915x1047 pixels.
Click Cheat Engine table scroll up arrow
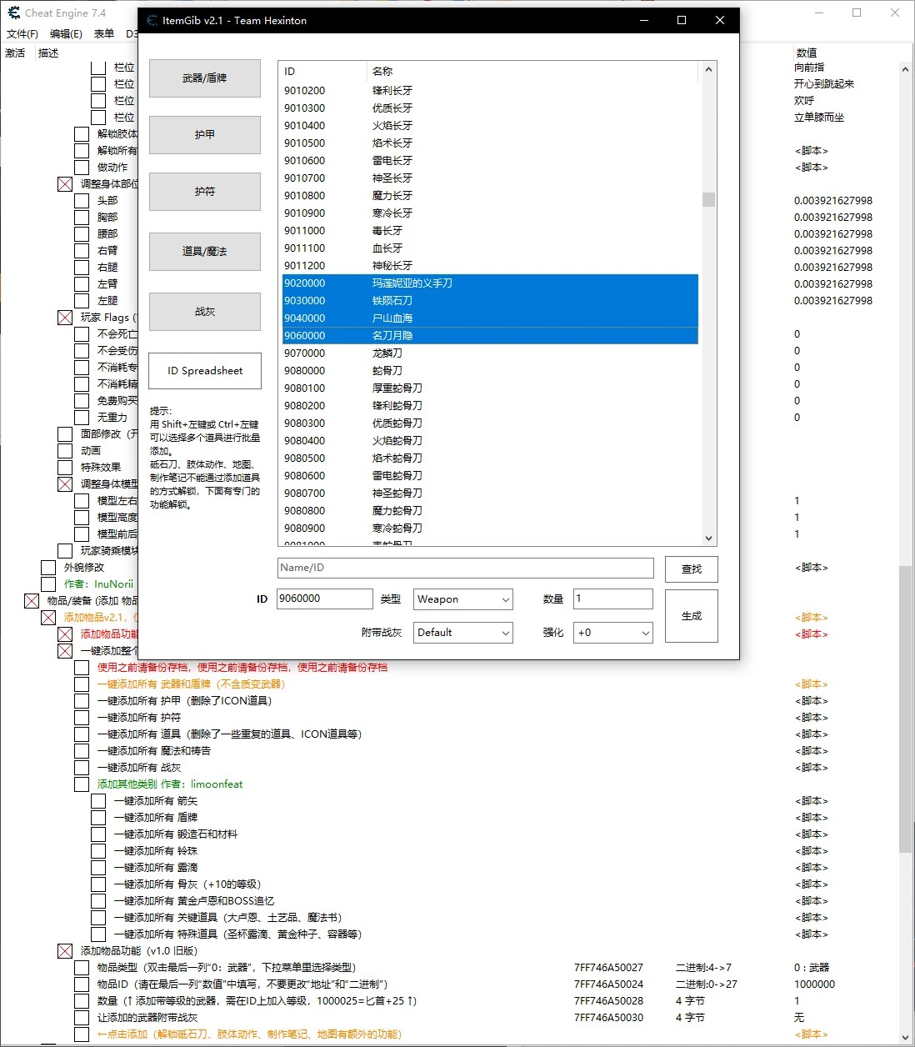click(905, 71)
